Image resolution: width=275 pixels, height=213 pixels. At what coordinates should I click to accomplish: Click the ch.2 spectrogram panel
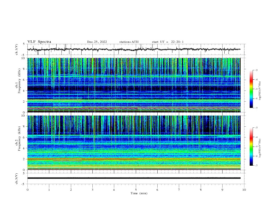pos(134,143)
